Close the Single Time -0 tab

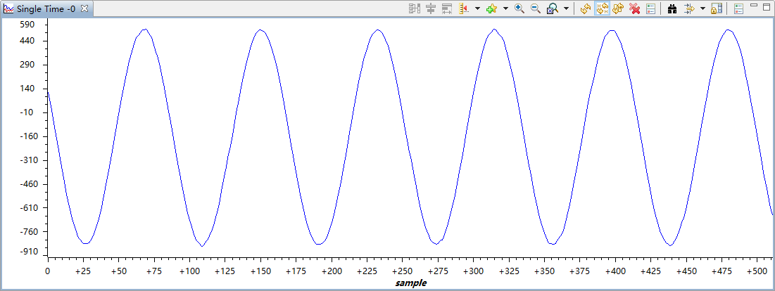[84, 8]
